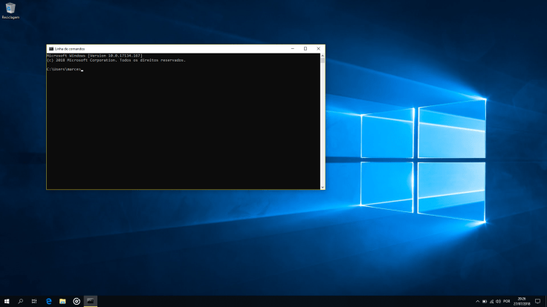Click the battery icon in system tray

[x=485, y=302]
